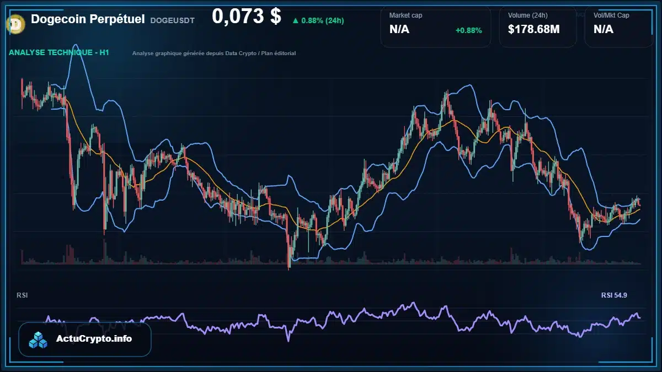Click the RSI 54.9 reading
The height and width of the screenshot is (372, 662).
tap(614, 295)
